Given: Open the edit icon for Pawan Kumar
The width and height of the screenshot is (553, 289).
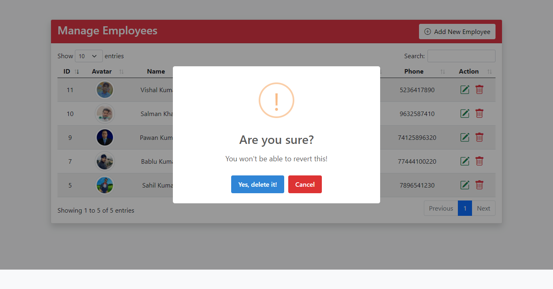Looking at the screenshot, I should [465, 137].
